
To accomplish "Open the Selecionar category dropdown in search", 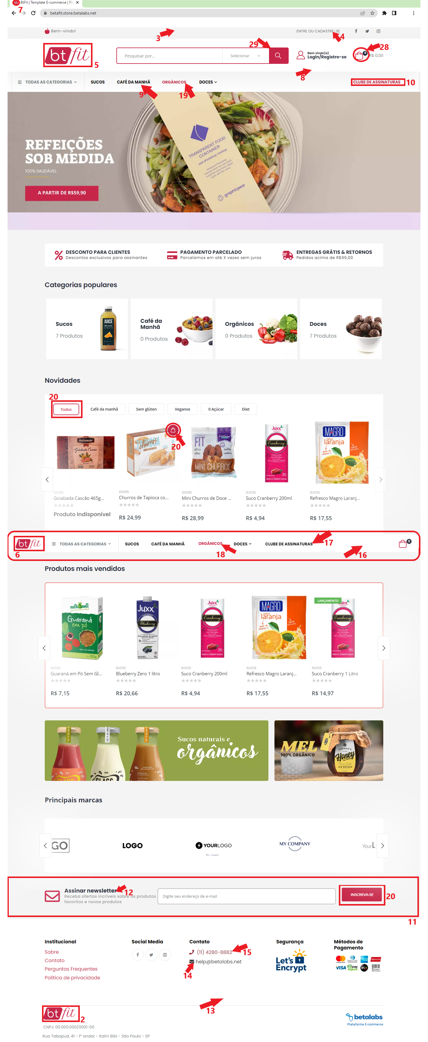I will click(245, 56).
